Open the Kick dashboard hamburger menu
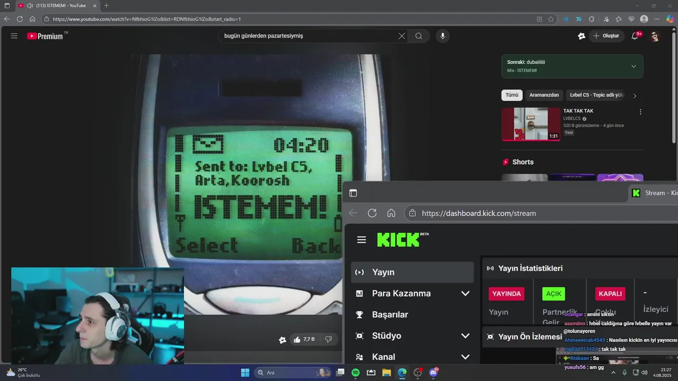The height and width of the screenshot is (381, 678). (x=362, y=240)
